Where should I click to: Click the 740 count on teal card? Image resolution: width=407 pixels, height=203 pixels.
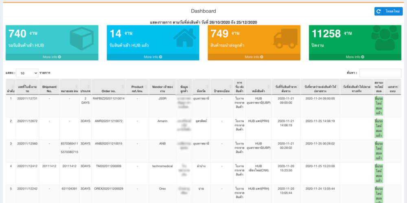click(x=18, y=34)
